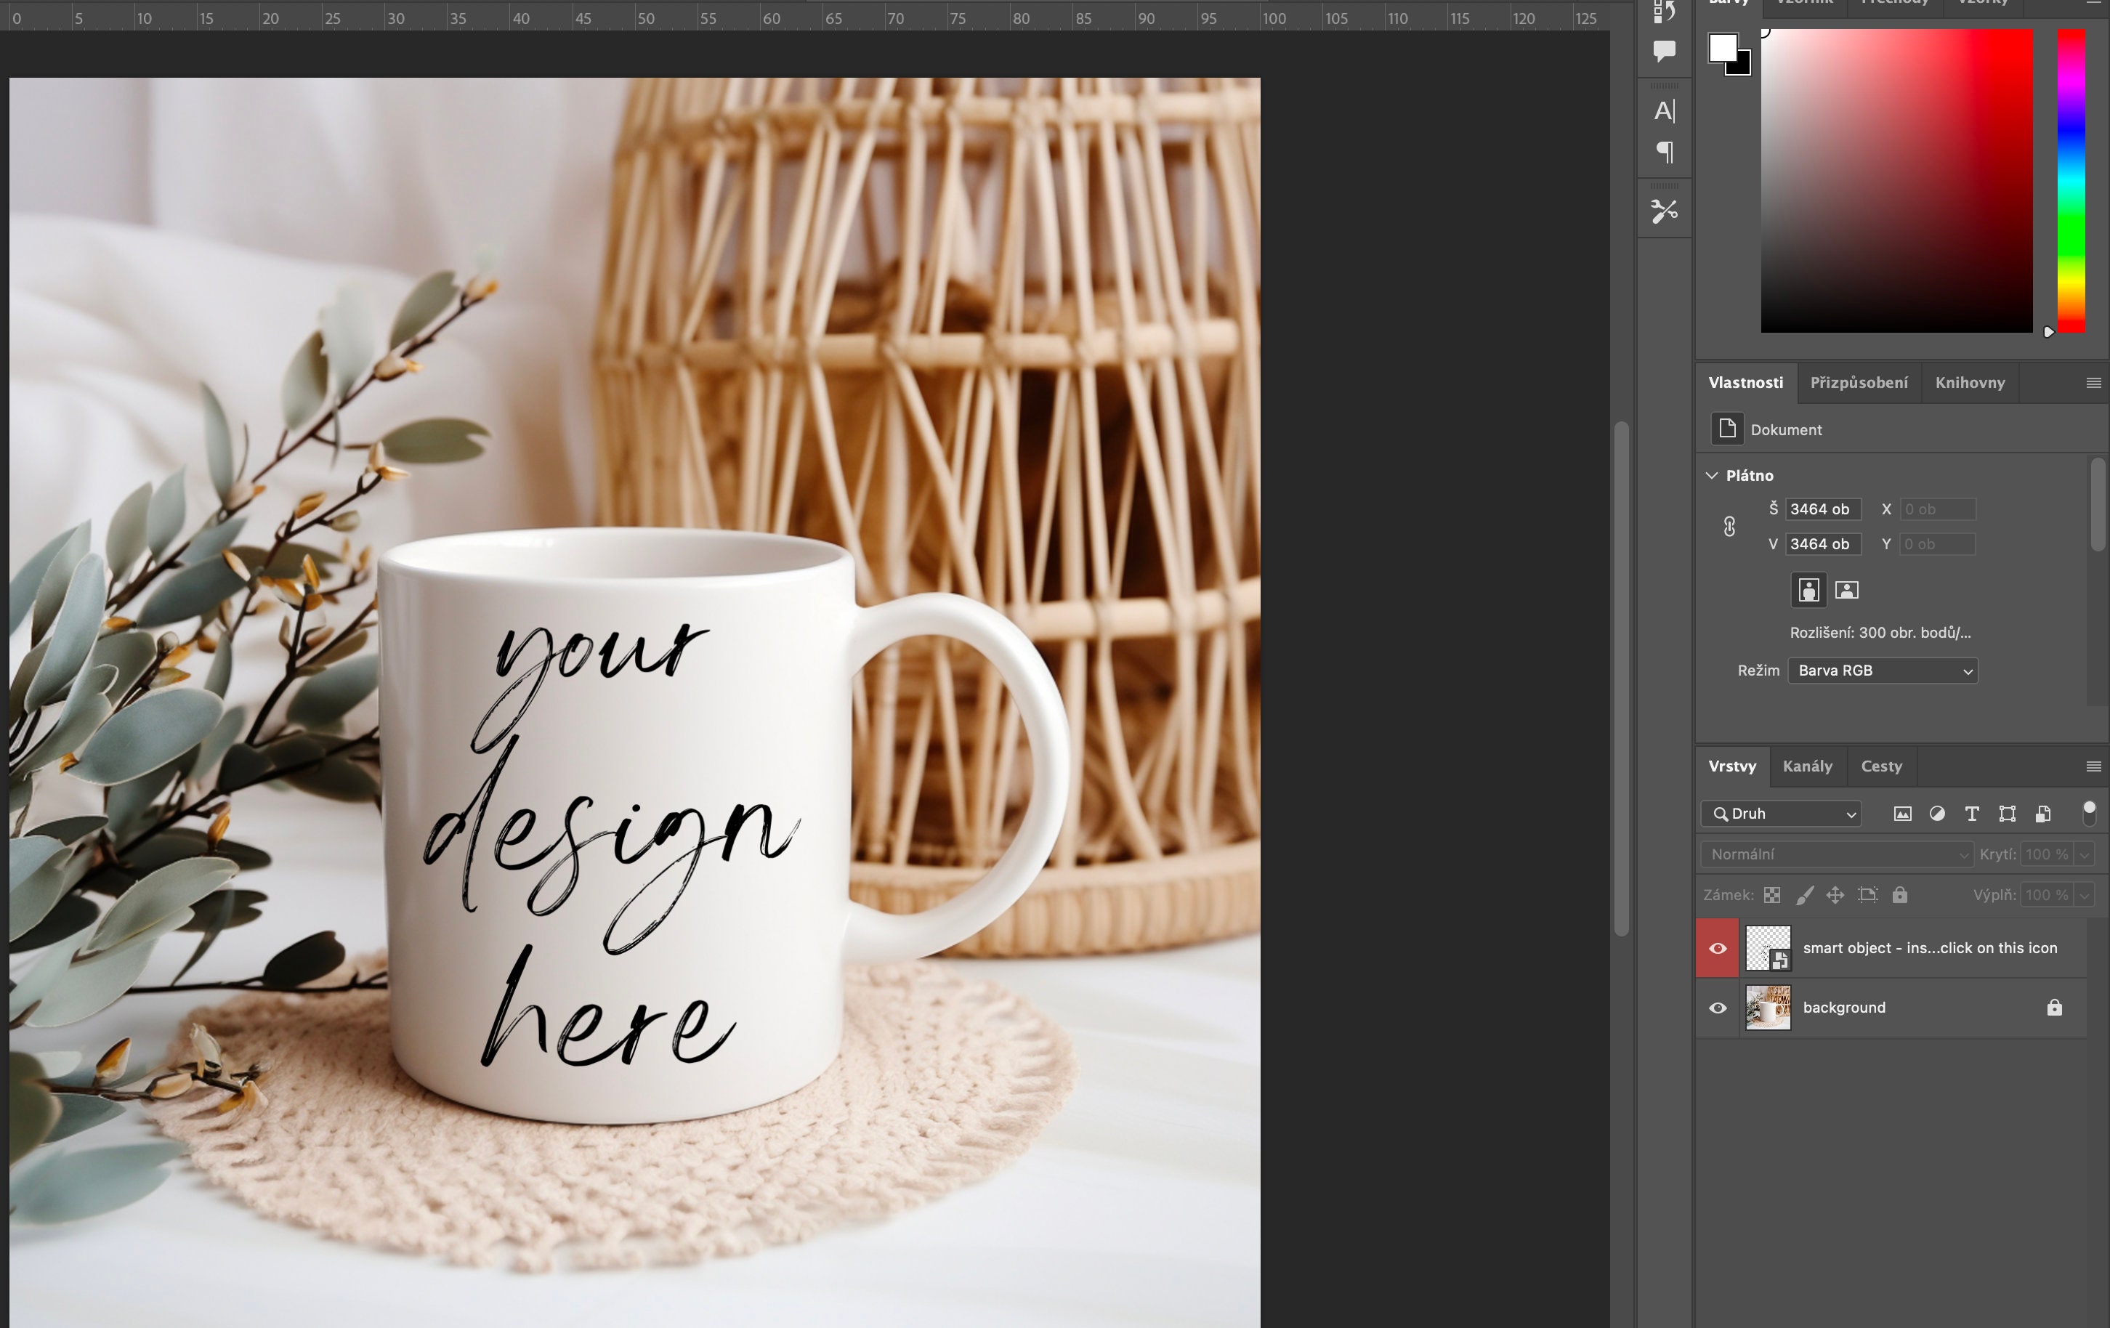
Task: Lock the layer position with the move icon
Action: pyautogui.click(x=1836, y=894)
